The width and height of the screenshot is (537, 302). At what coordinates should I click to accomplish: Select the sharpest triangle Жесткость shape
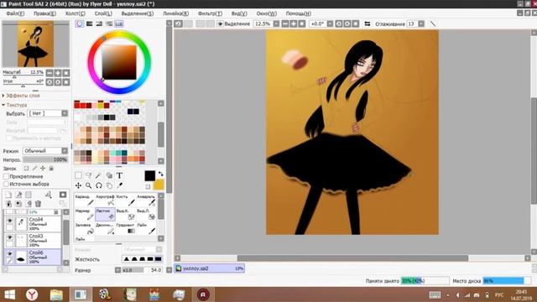[127, 259]
